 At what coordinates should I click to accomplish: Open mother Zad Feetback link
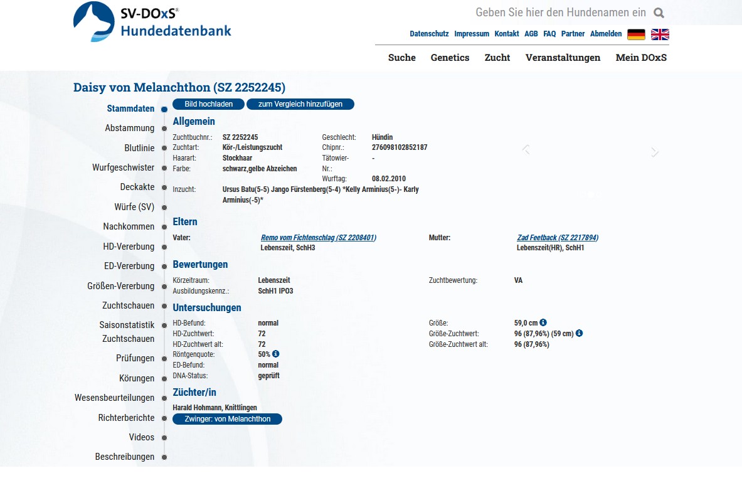[x=557, y=238]
